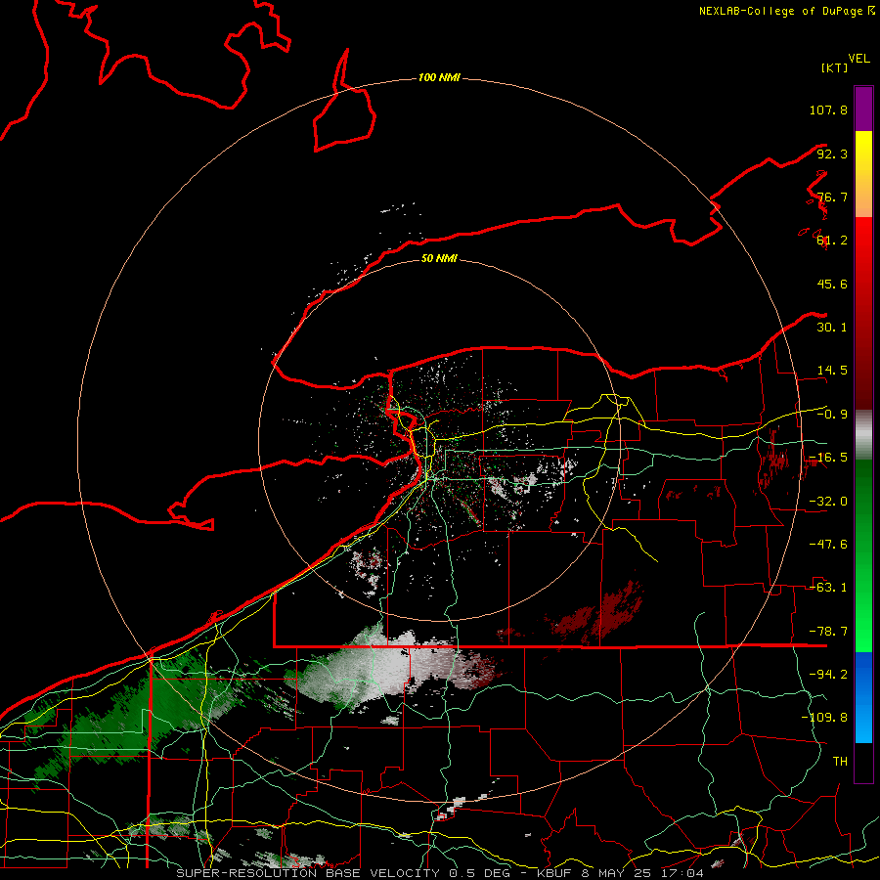The image size is (880, 880).
Task: Select the -94.2 legend value
Action: [828, 675]
